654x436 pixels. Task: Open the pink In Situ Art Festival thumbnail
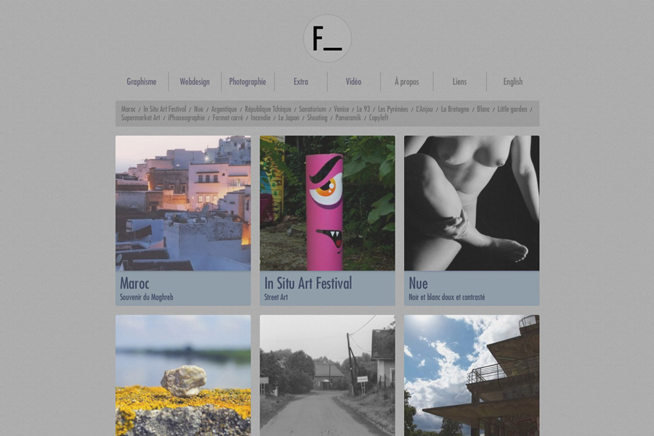pos(328,203)
